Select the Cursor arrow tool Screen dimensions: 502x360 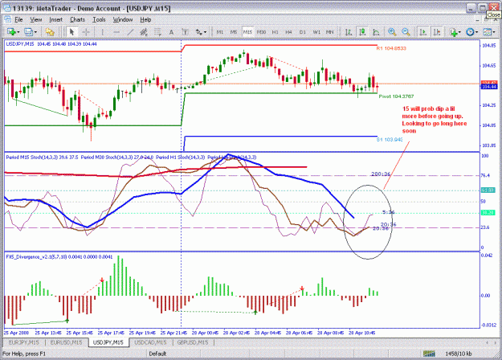point(71,32)
